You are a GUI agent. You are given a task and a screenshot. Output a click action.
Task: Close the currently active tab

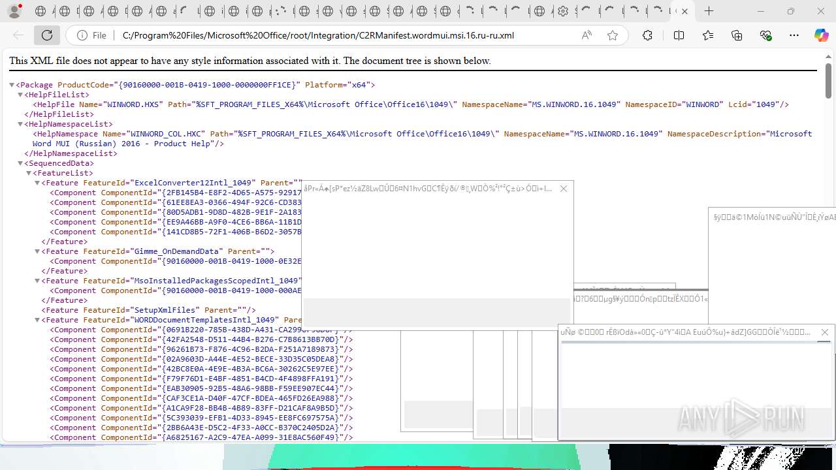coord(684,11)
